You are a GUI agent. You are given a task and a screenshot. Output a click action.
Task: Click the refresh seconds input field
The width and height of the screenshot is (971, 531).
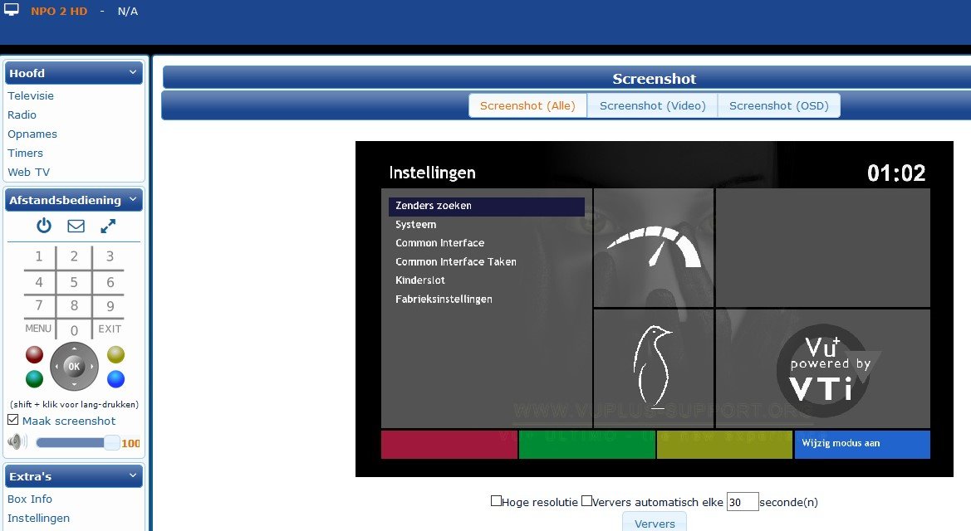[x=743, y=502]
